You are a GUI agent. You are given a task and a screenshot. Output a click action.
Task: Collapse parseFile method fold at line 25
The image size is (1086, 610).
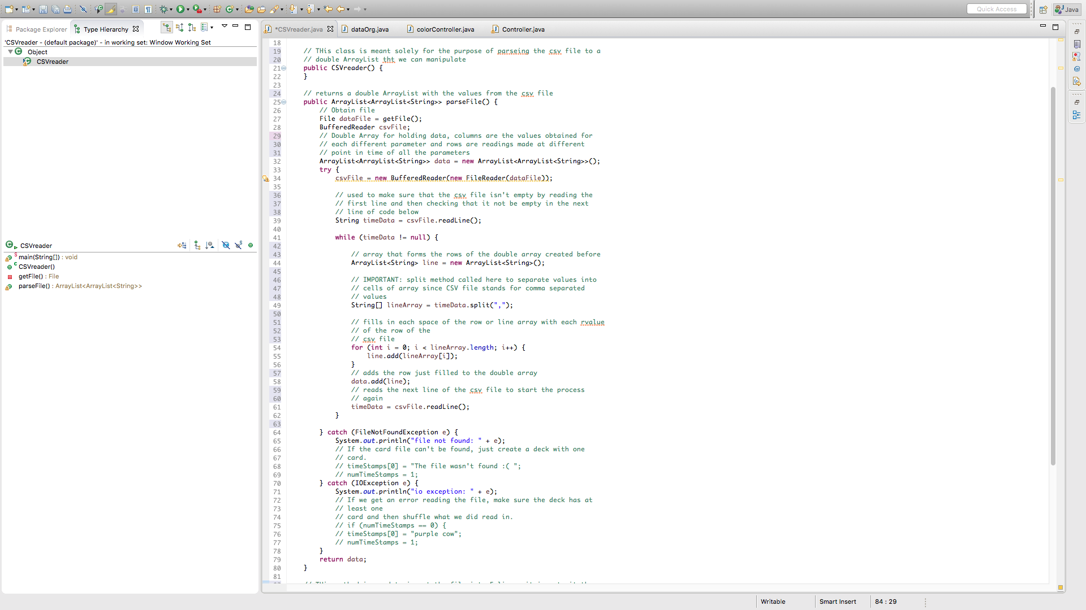[x=284, y=102]
